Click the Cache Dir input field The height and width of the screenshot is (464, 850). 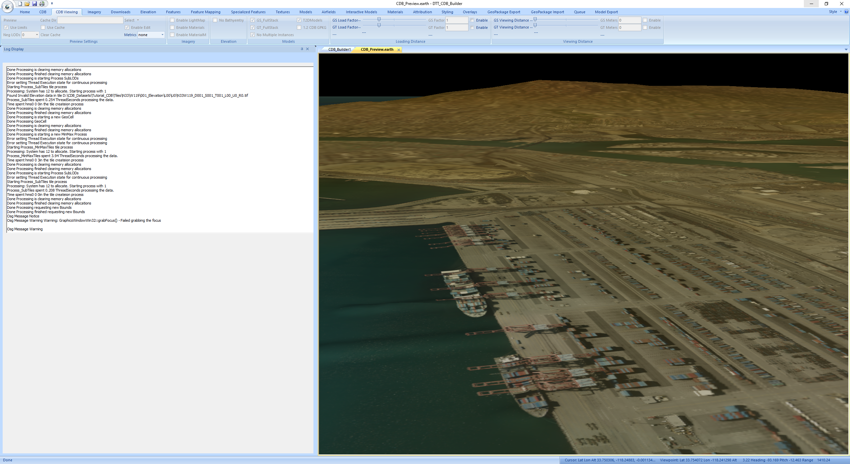(x=90, y=20)
